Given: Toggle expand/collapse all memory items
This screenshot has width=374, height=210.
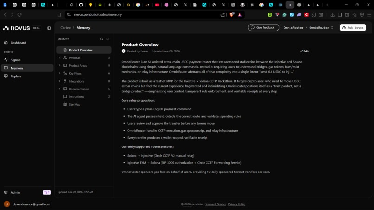Looking at the screenshot, I should coord(108,39).
